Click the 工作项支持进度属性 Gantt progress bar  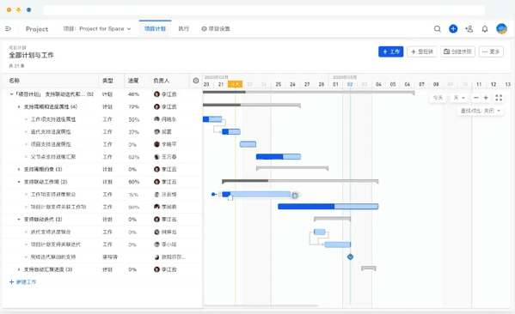pos(212,119)
